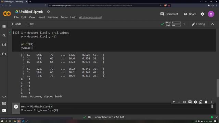Click the 'completed at 12:50 AM' status text
The height and width of the screenshot is (123, 219).
[x=109, y=117]
